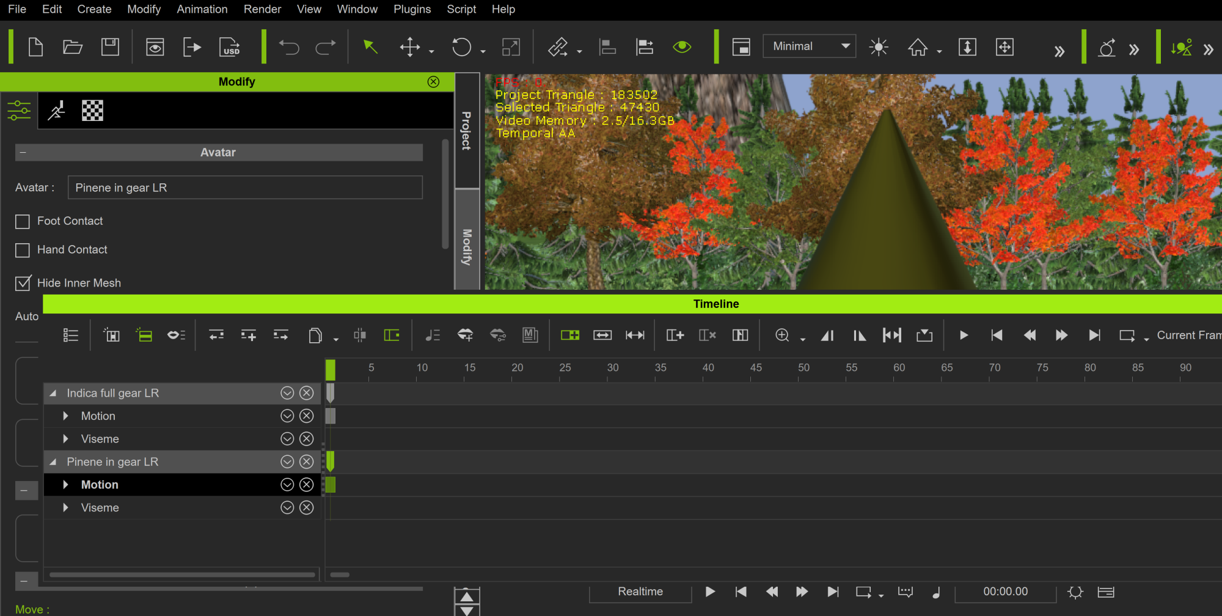Step to next frame in timeline toolbar
Image resolution: width=1222 pixels, height=616 pixels.
1062,335
